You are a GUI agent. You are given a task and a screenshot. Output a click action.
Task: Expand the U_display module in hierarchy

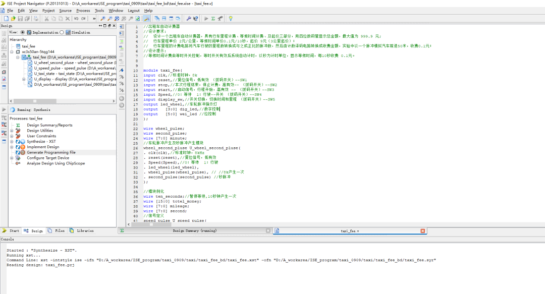coord(24,79)
